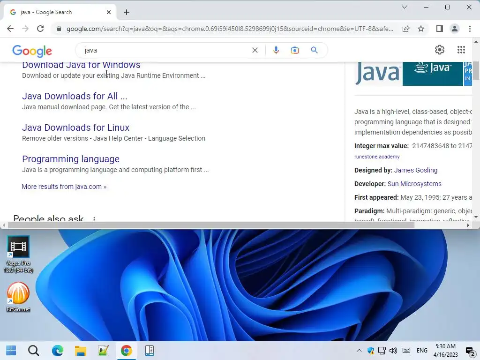Screen dimensions: 480x360
Task: Clear the search box with the X
Action: (255, 50)
